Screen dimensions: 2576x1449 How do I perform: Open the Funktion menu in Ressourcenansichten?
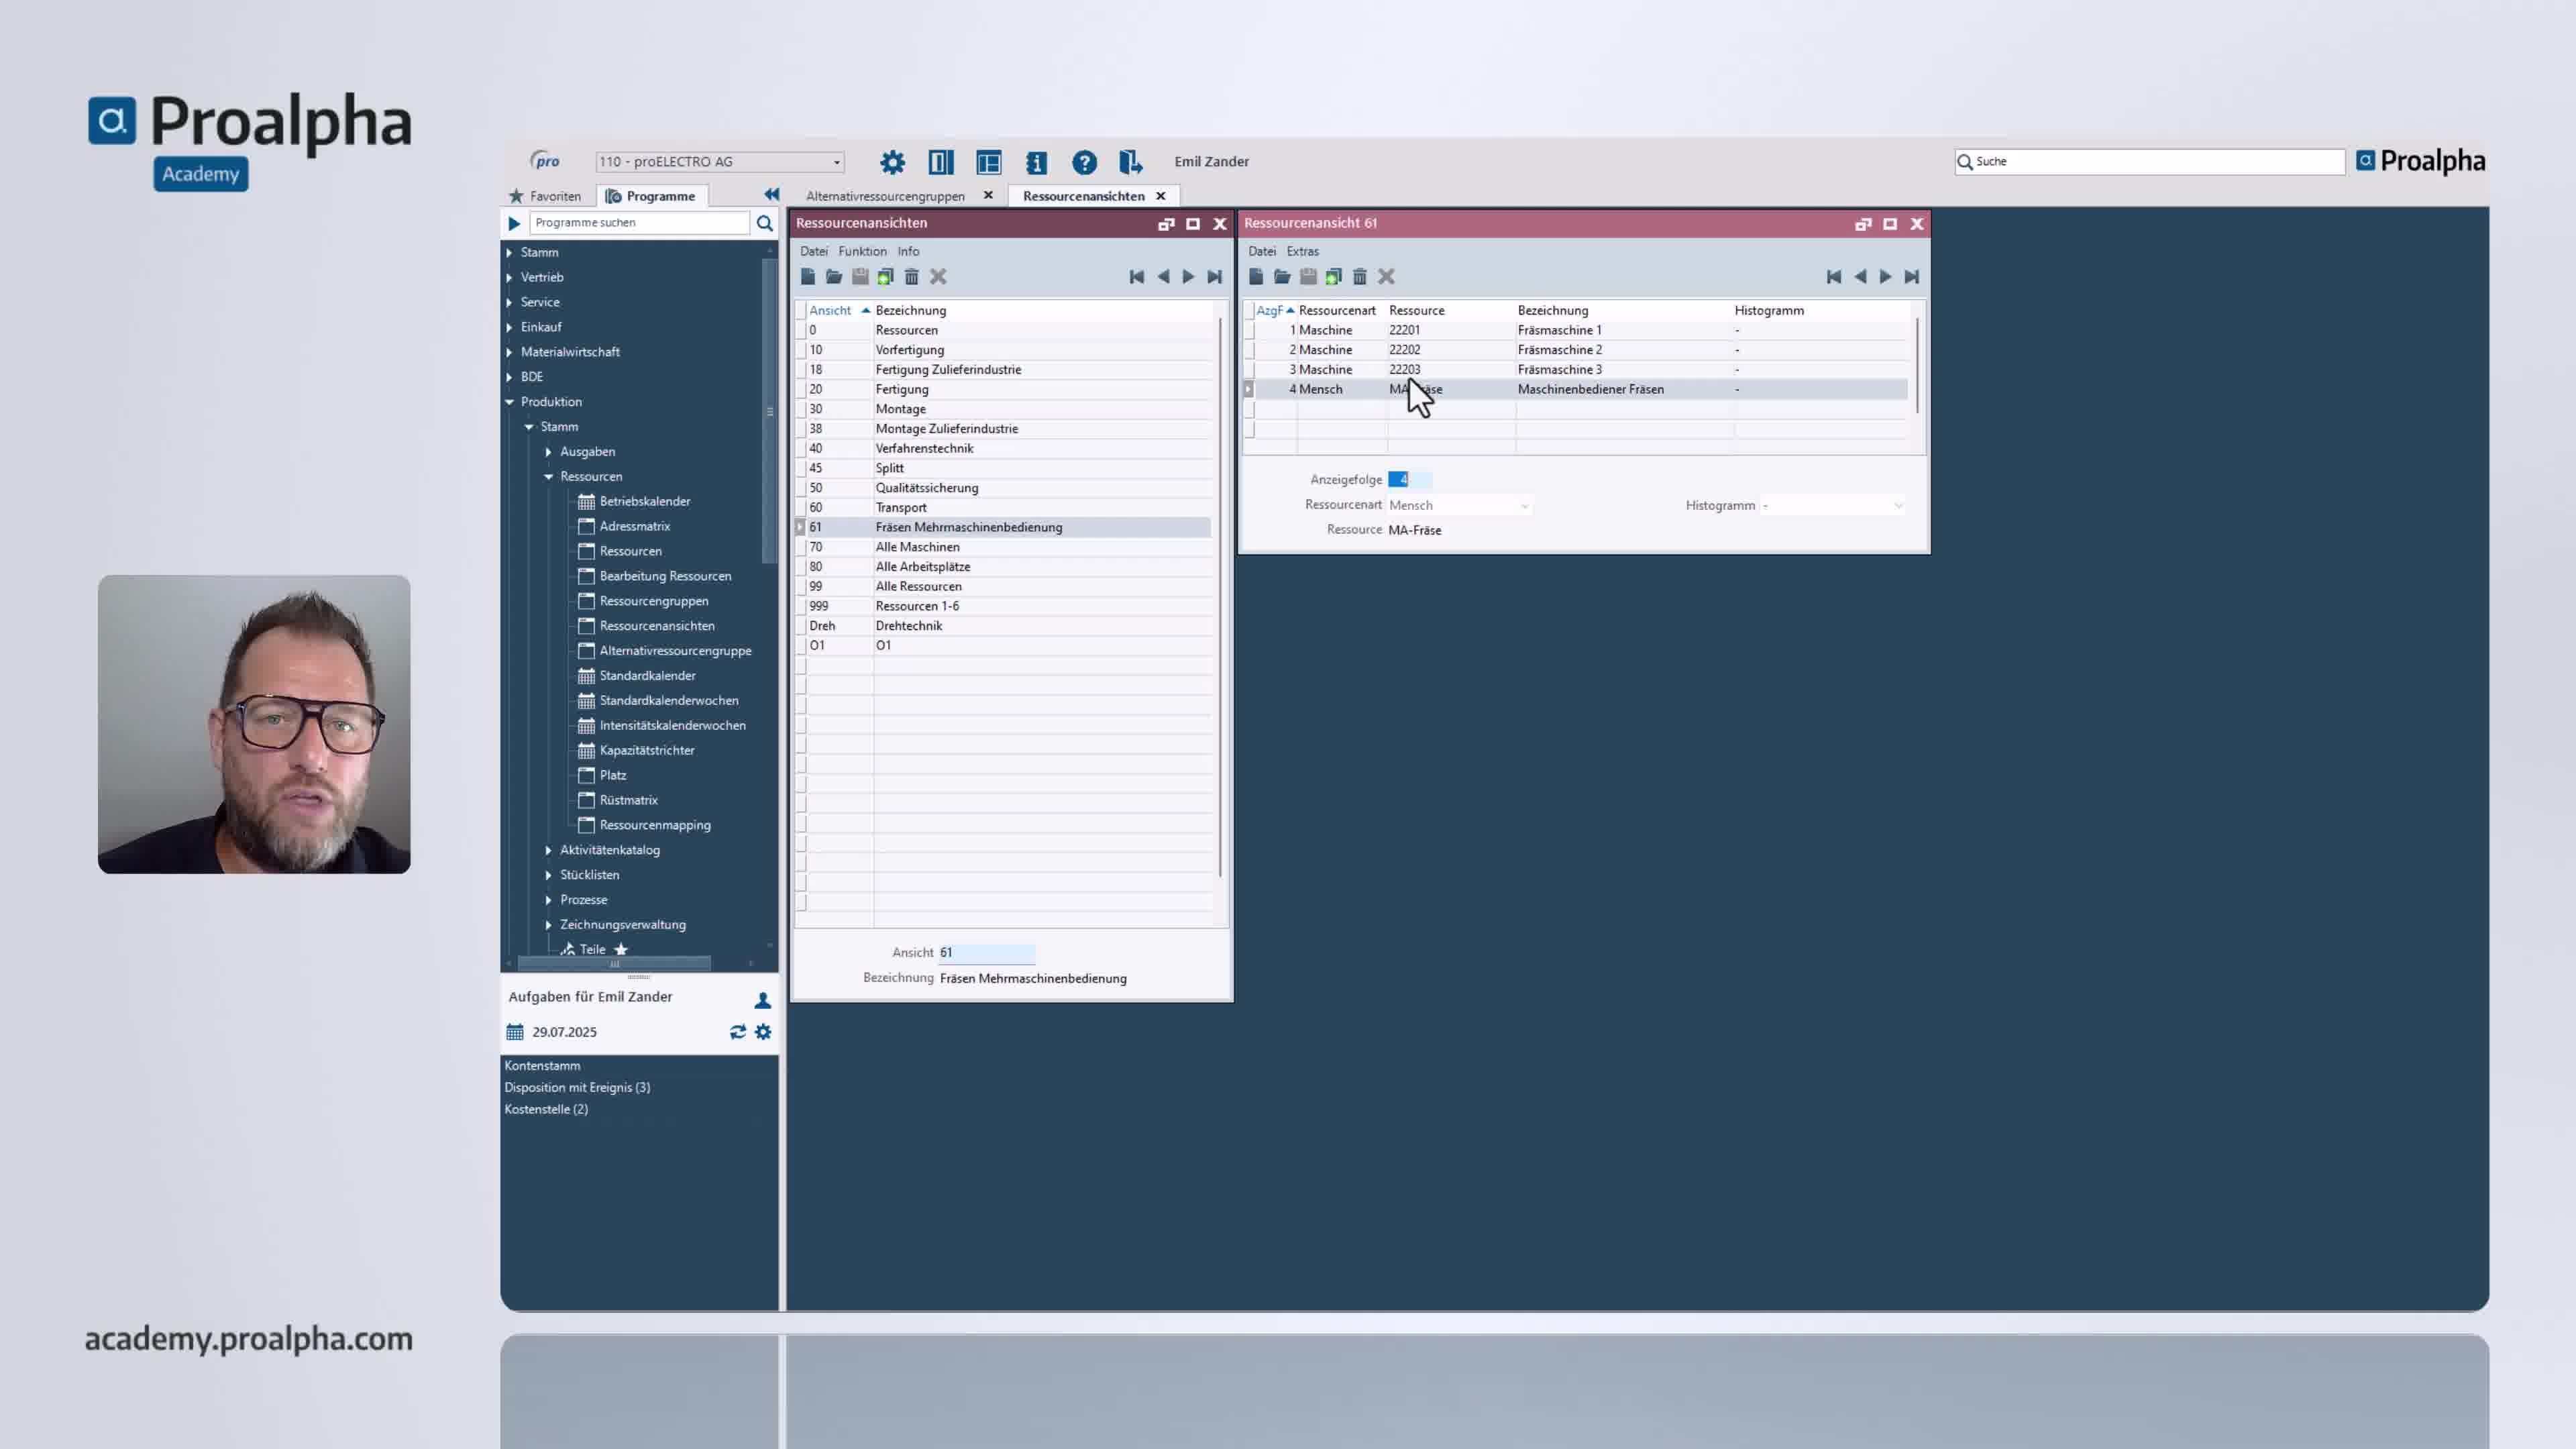point(862,251)
